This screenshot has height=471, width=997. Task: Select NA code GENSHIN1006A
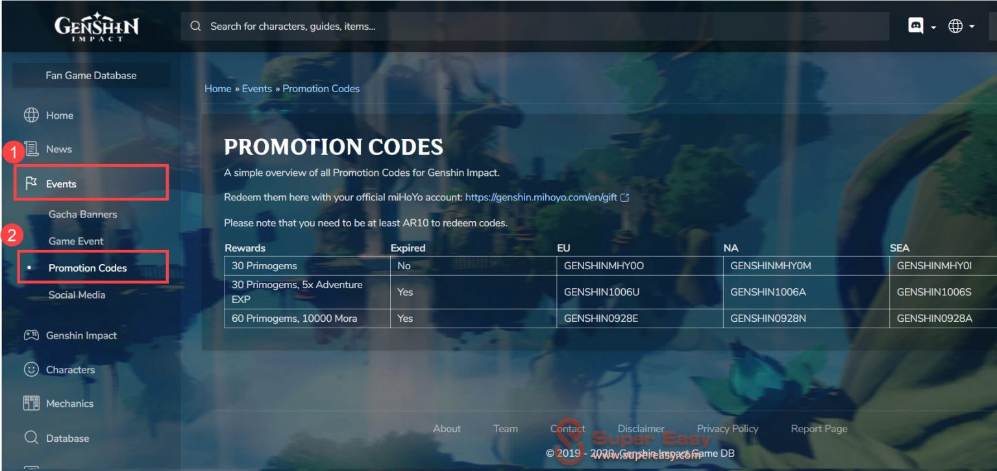768,292
